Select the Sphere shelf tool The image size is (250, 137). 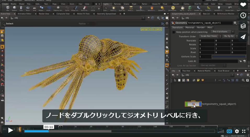click(14, 8)
